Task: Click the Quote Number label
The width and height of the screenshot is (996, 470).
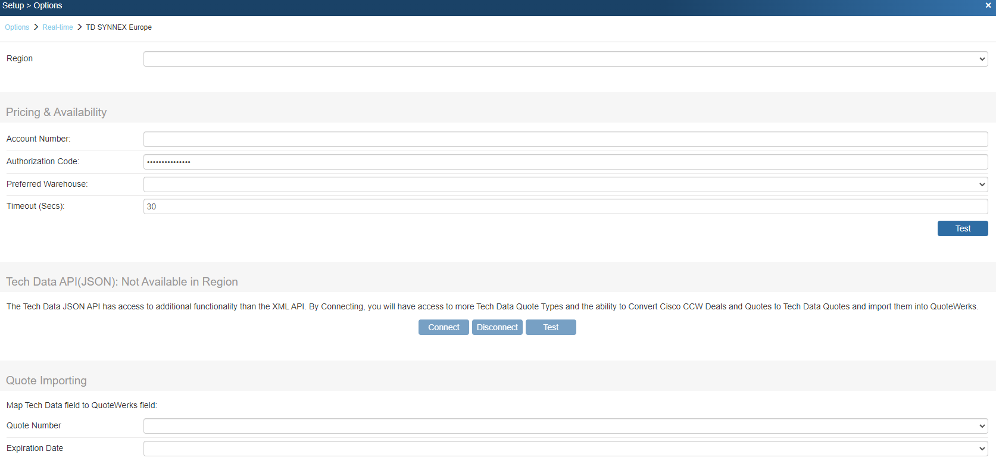Action: click(x=34, y=425)
